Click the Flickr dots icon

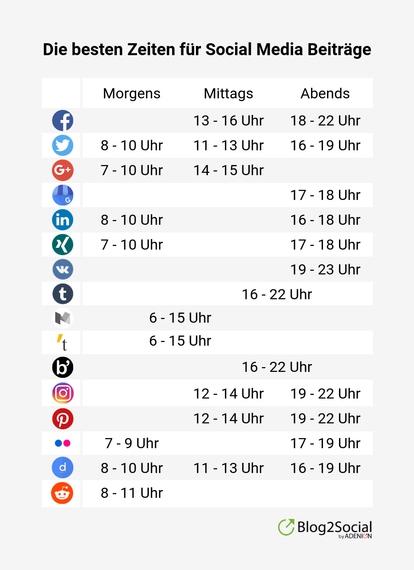(x=63, y=443)
